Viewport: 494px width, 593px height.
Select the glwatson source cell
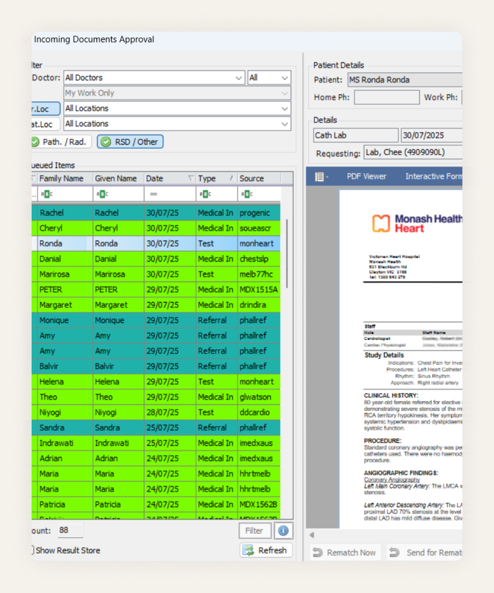(x=259, y=397)
